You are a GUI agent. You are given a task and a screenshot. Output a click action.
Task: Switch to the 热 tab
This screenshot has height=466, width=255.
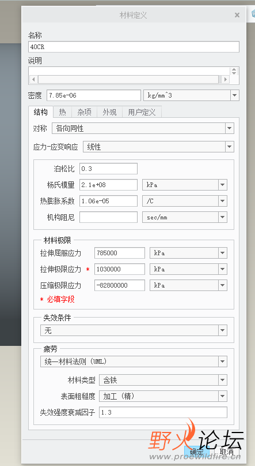[x=63, y=112]
